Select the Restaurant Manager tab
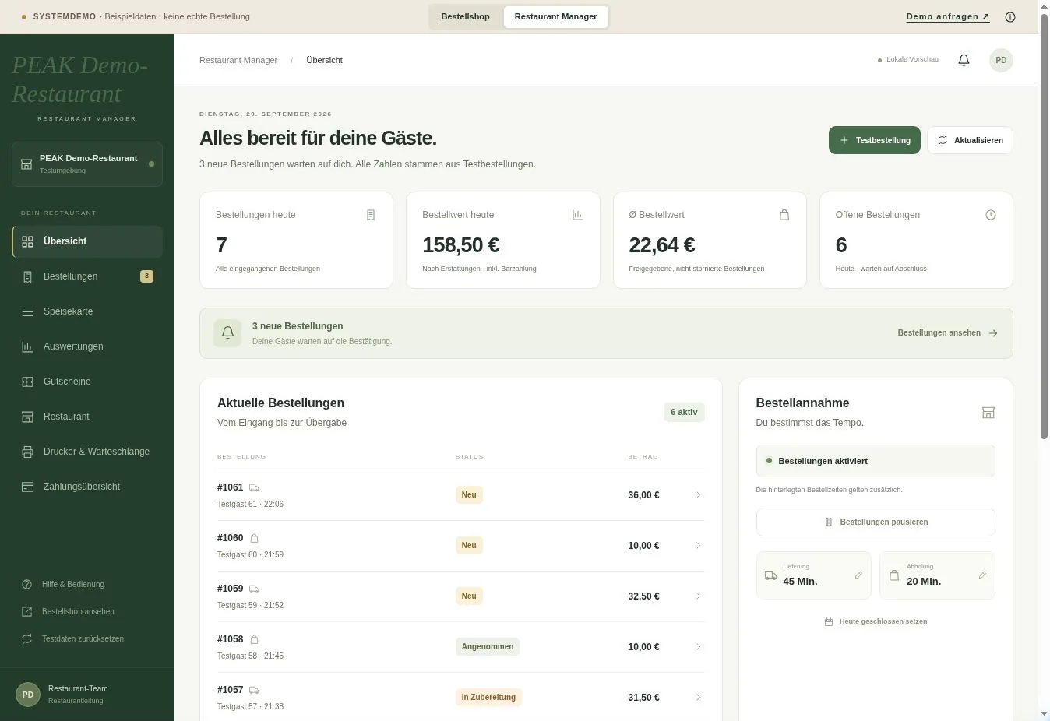Screen dimensions: 1050x721 tap(555, 17)
